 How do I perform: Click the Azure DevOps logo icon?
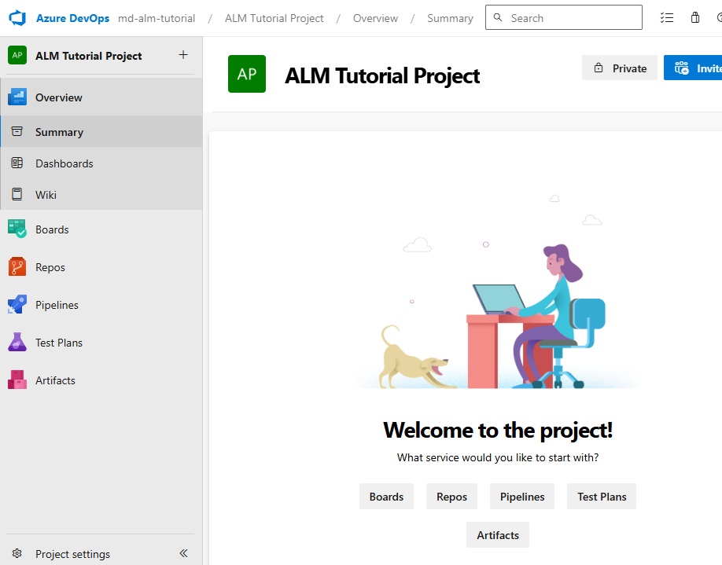(17, 18)
